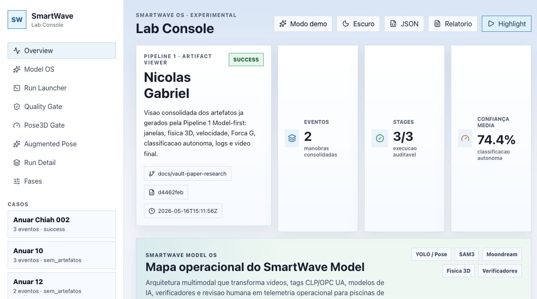Select the YOLO / Pose tag
This screenshot has height=299, width=537.
(431, 254)
